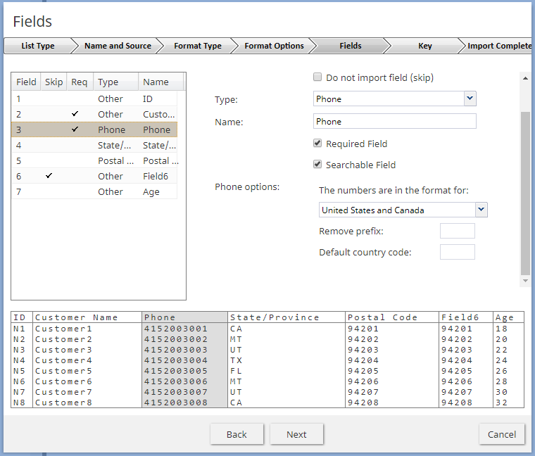Click the Name input containing Phone
Image resolution: width=535 pixels, height=456 pixels.
pyautogui.click(x=394, y=122)
